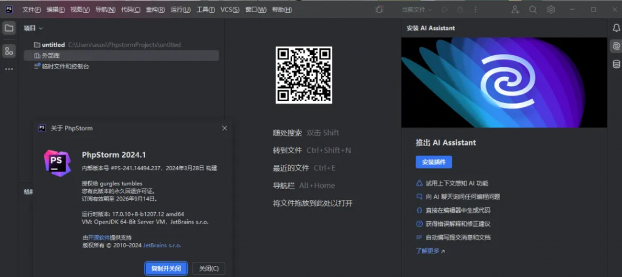
Task: Click the 安装 AI Assistant panel title
Action: pyautogui.click(x=431, y=28)
